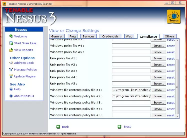Click the Welcome icon in sidebar

(x=11, y=36)
